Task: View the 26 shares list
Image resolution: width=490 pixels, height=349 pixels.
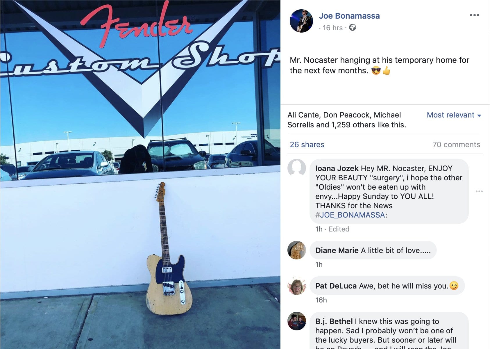Action: (x=307, y=145)
